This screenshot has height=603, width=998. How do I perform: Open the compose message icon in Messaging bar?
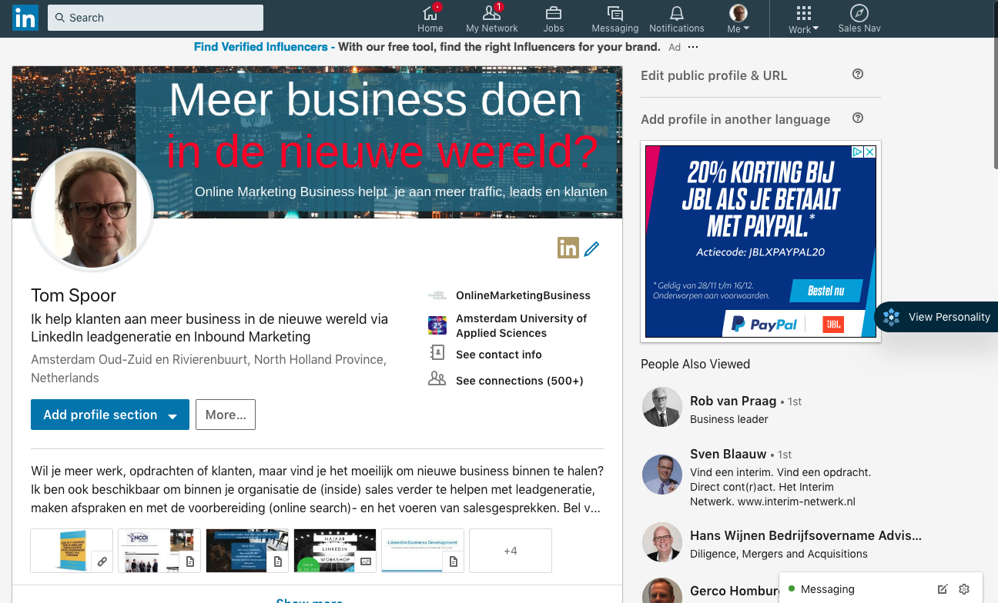coord(943,589)
